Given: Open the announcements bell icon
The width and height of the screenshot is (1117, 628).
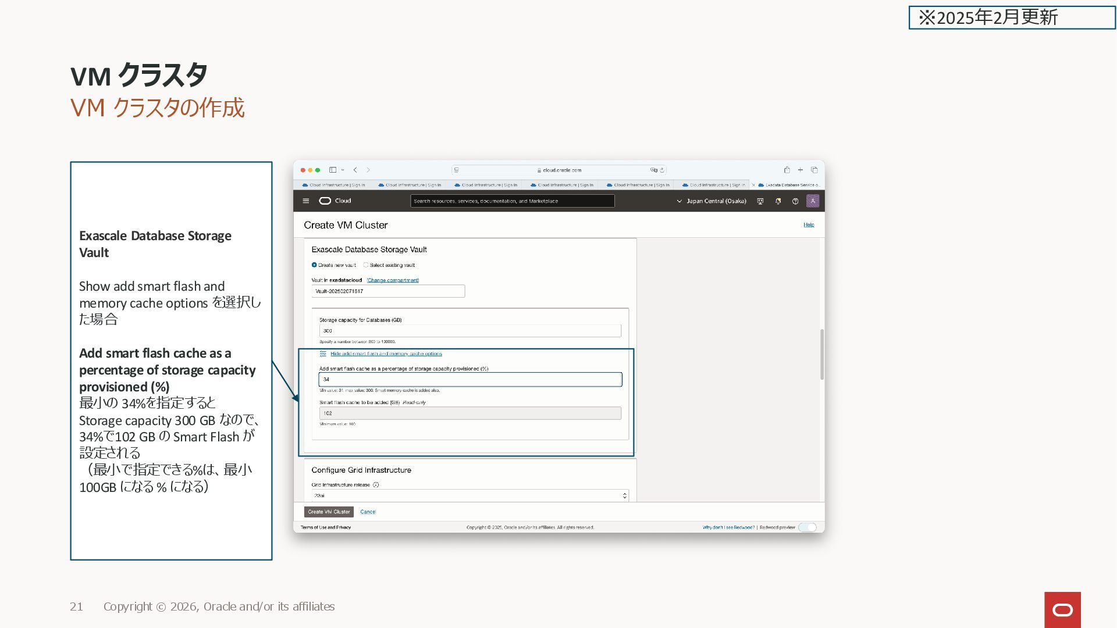Looking at the screenshot, I should pos(778,201).
